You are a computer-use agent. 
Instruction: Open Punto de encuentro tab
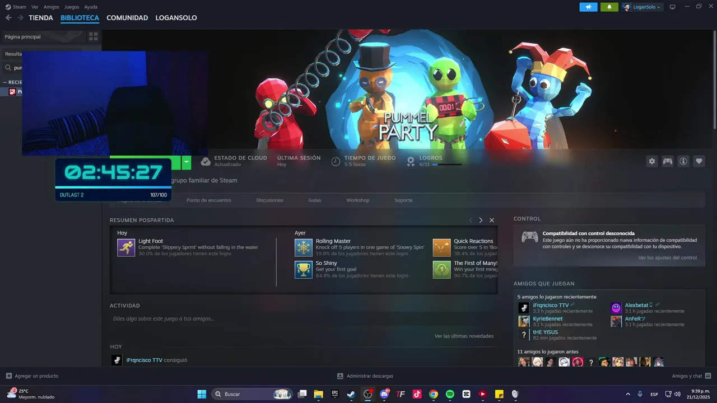point(209,200)
